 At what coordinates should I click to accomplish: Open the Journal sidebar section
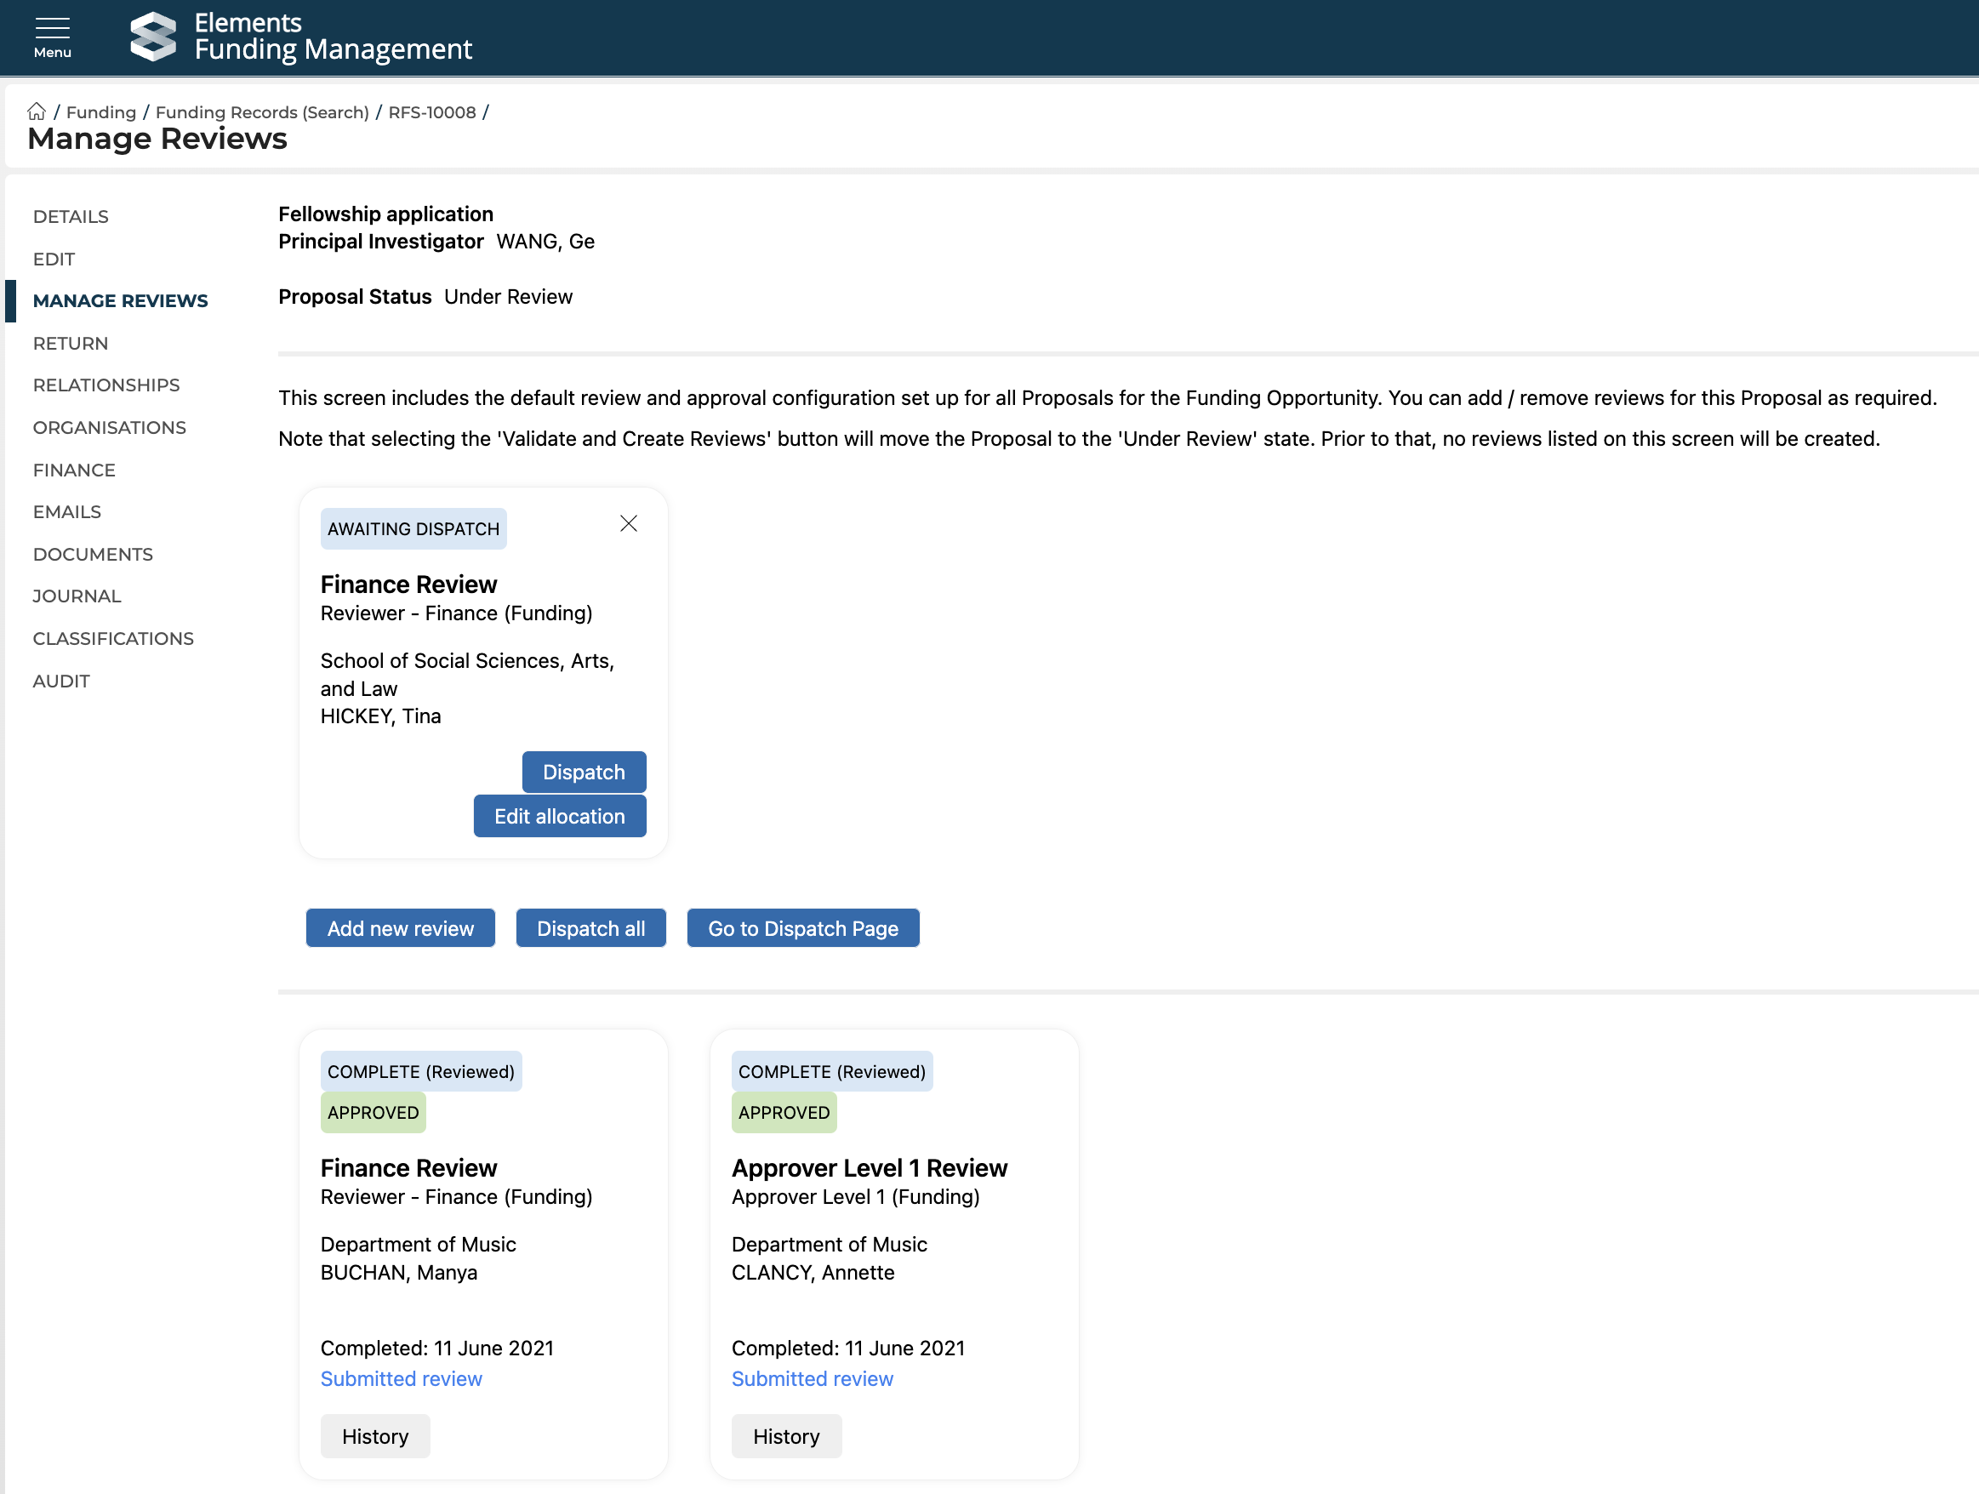(x=77, y=596)
